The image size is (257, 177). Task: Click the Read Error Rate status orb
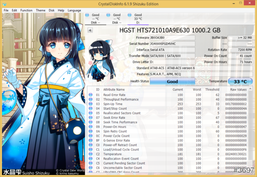pos(90,94)
